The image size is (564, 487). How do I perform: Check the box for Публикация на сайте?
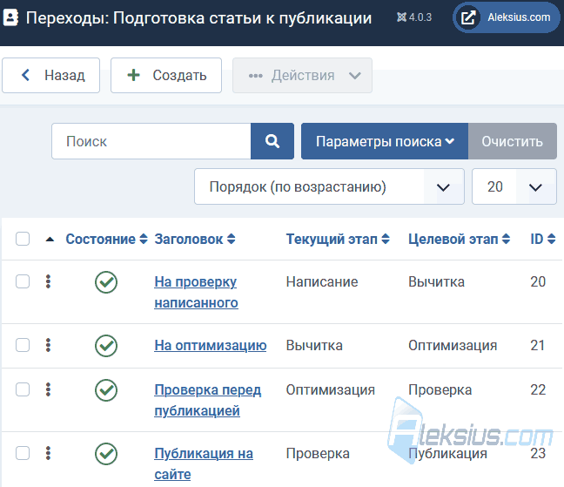[23, 453]
